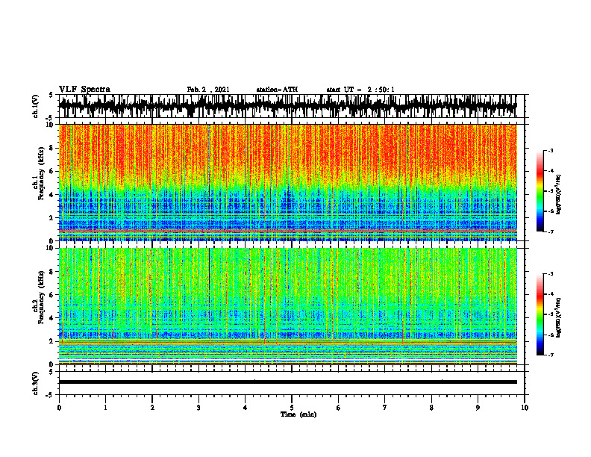
Task: Click the "-7" label on ch.1 color bar
Action: (x=551, y=231)
